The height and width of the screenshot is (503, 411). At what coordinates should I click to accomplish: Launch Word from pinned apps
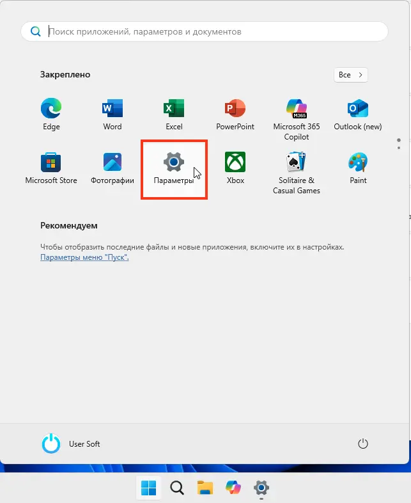pos(112,114)
